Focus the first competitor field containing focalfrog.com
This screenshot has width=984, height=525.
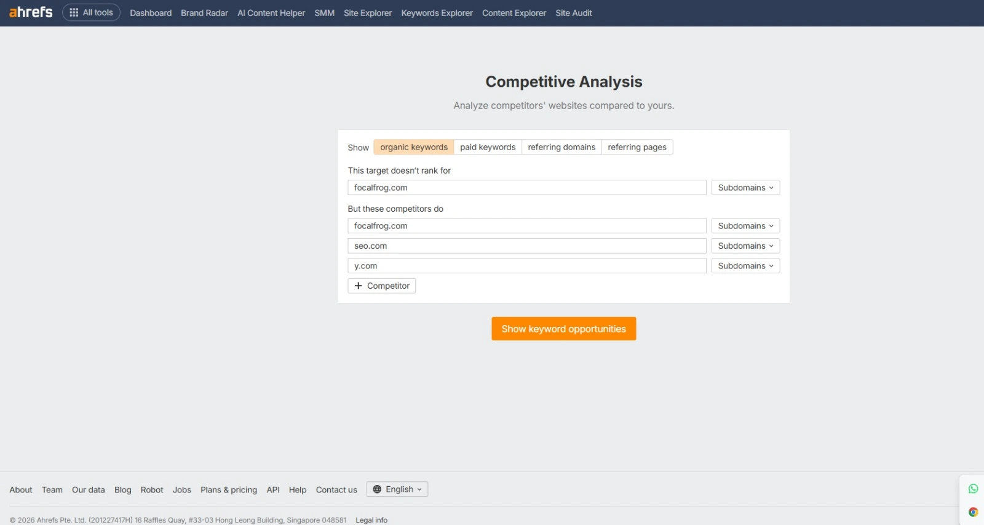[x=527, y=226]
